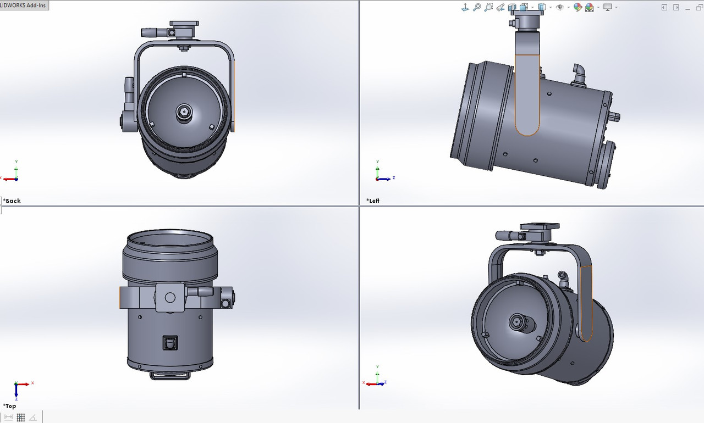This screenshot has width=704, height=423.
Task: Toggle the Hide/Show Items eye icon
Action: coord(560,7)
